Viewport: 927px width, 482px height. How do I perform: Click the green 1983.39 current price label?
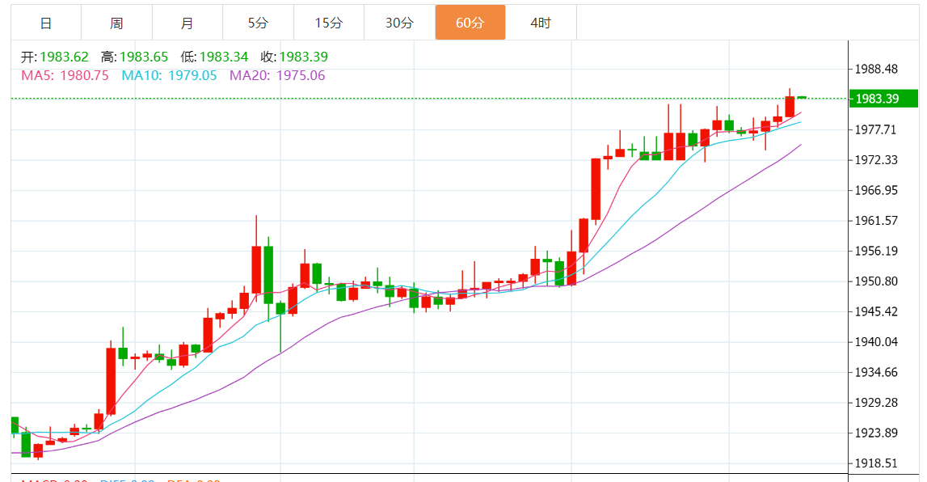tap(883, 99)
